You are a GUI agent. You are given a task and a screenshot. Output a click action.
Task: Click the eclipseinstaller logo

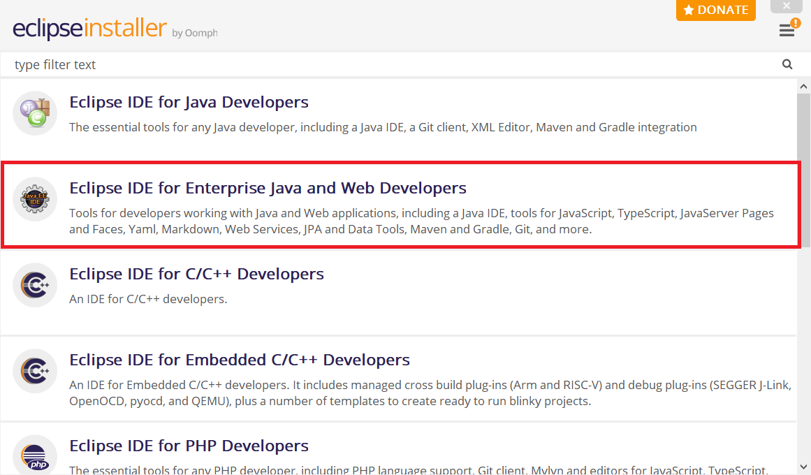89,28
